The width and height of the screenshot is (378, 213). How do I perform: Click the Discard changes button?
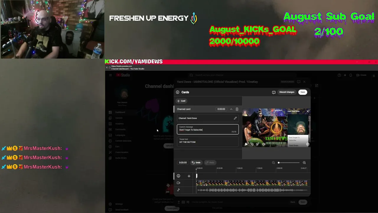click(x=287, y=92)
